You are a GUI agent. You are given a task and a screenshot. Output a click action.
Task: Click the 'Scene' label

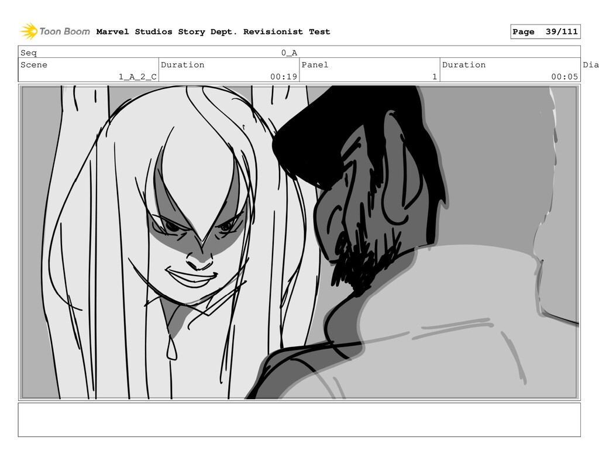point(34,64)
